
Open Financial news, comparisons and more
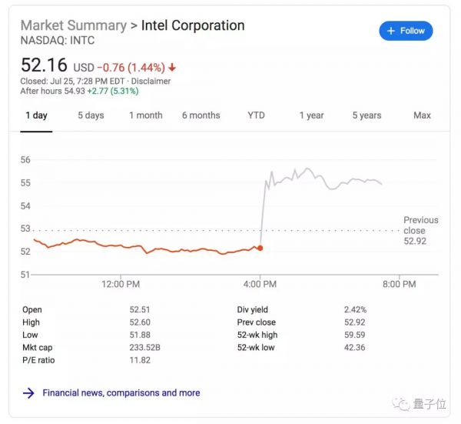click(121, 393)
